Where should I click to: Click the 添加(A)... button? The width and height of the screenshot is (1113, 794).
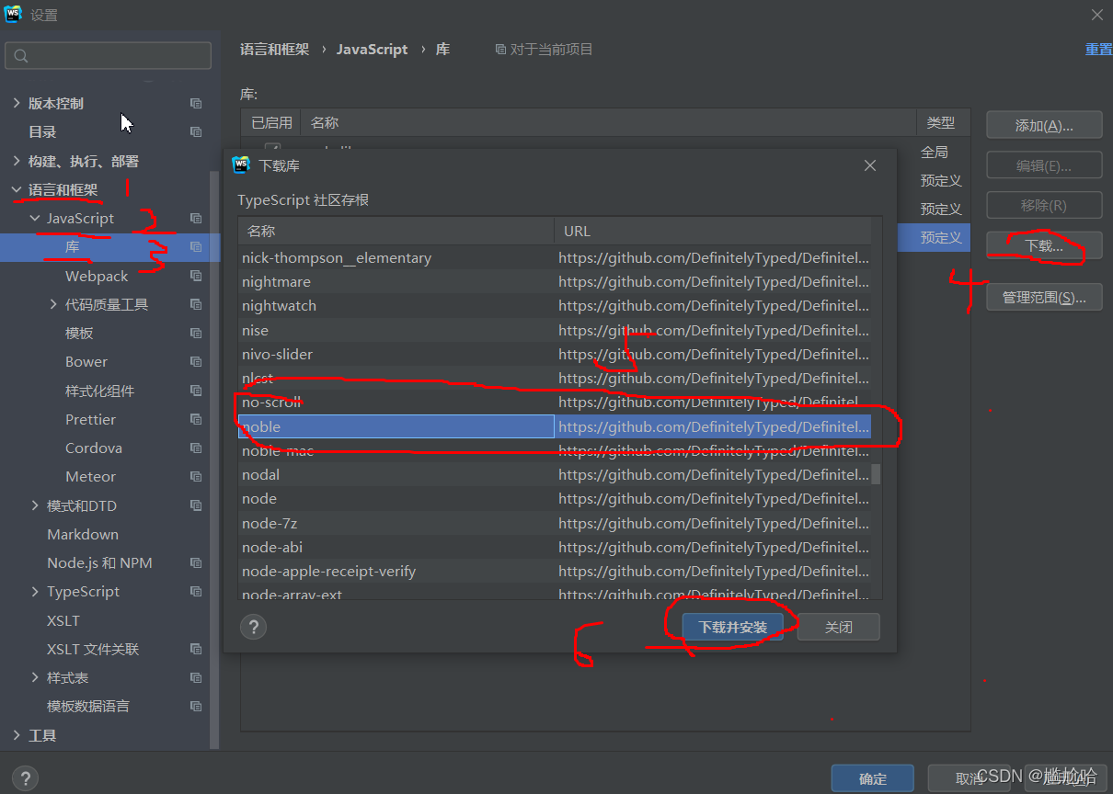point(1044,126)
